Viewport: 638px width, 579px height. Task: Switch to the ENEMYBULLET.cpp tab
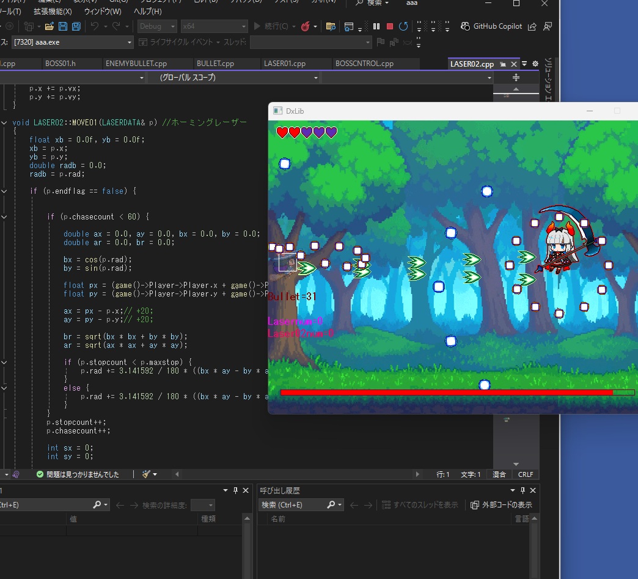pos(136,64)
